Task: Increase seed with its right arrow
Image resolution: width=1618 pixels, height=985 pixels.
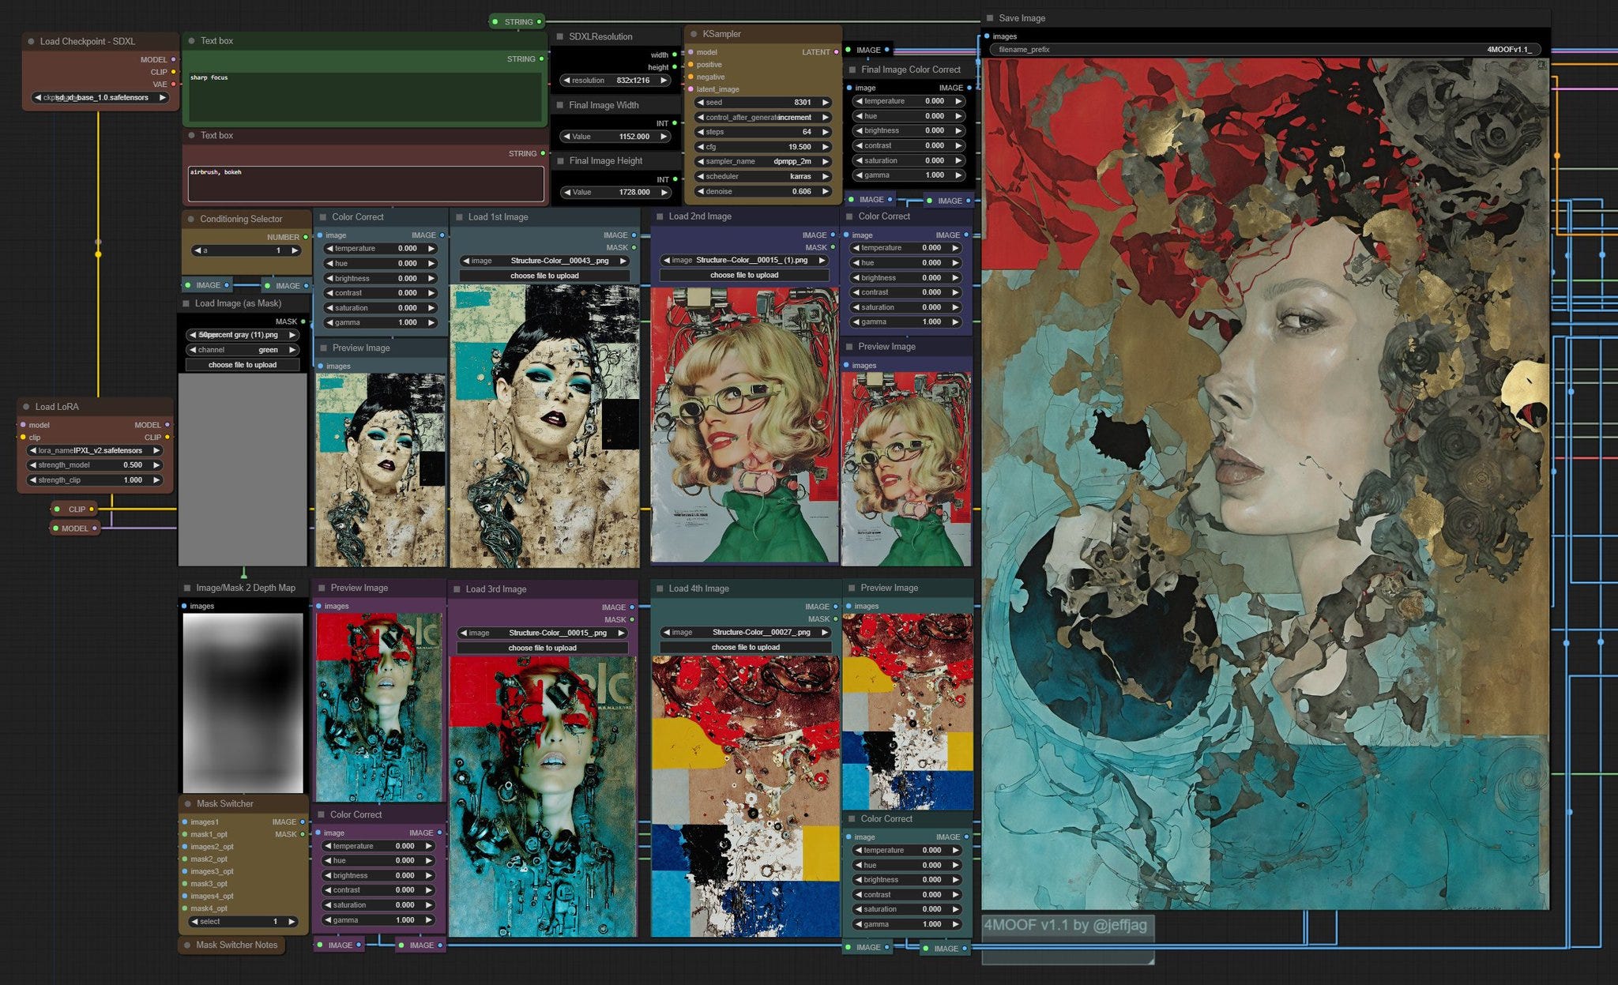Action: pyautogui.click(x=826, y=103)
